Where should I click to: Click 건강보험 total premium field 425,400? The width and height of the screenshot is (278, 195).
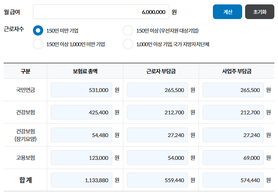82,112
